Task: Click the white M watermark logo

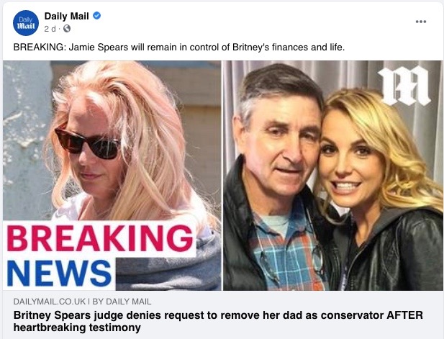Action: coord(404,86)
